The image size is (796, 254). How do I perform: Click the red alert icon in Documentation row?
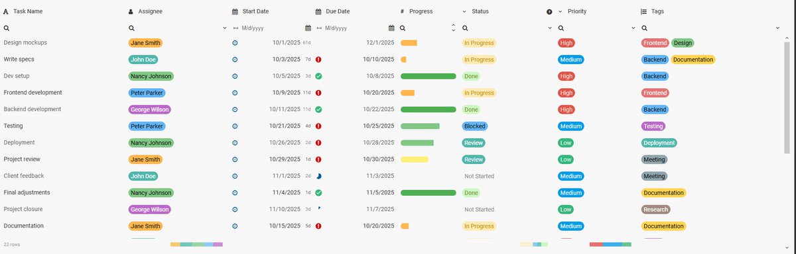[318, 226]
